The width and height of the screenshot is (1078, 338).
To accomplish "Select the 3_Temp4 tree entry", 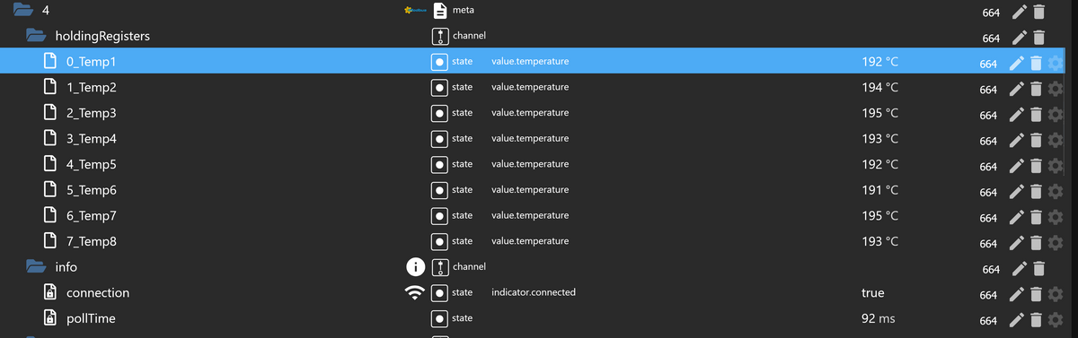I will (x=92, y=139).
